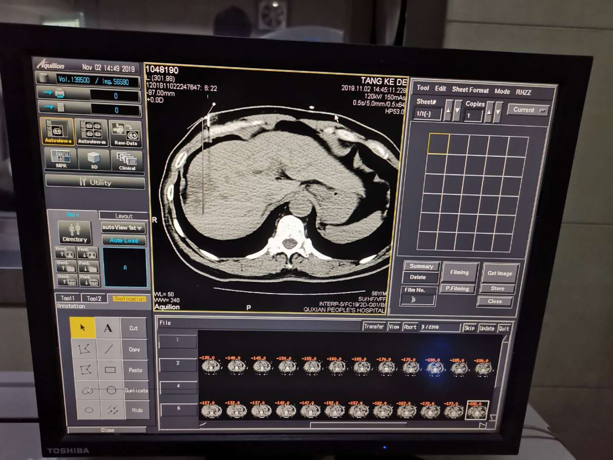The width and height of the screenshot is (613, 460).
Task: Expand the autoView 1st dropdown
Action: tap(123, 228)
